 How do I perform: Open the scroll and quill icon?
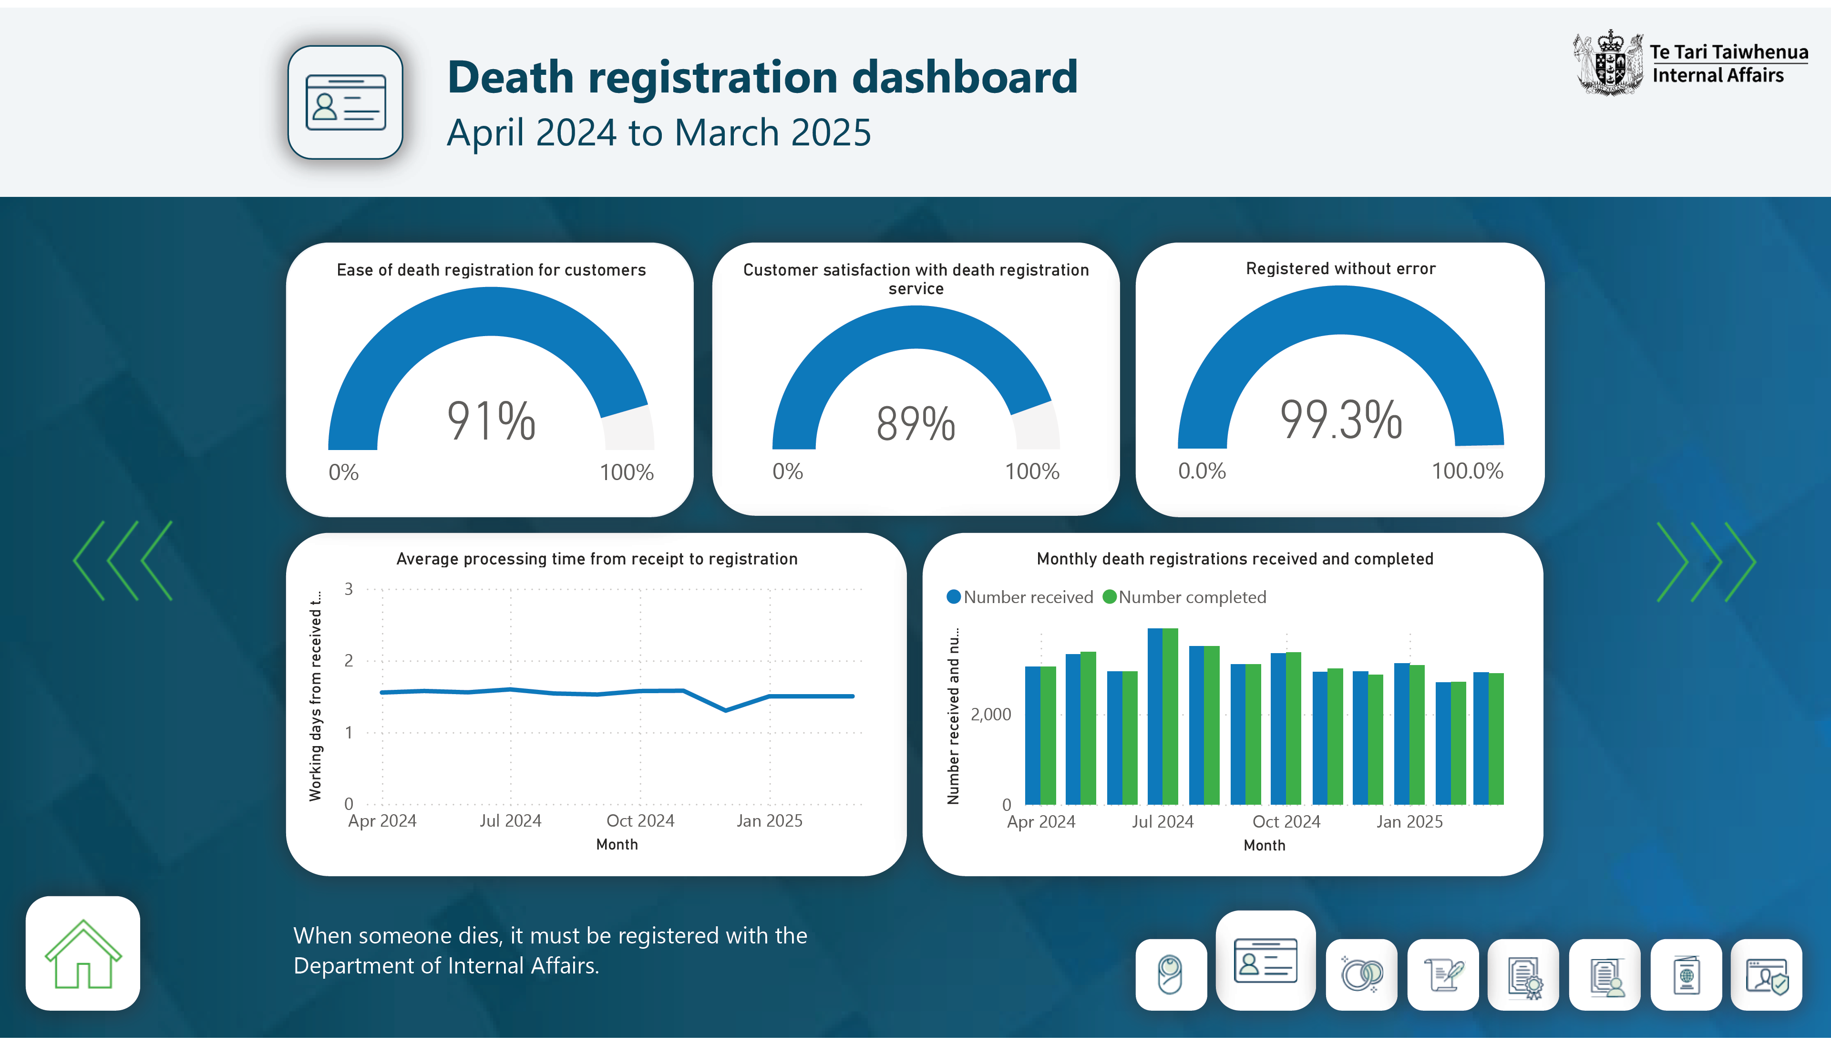[1443, 974]
